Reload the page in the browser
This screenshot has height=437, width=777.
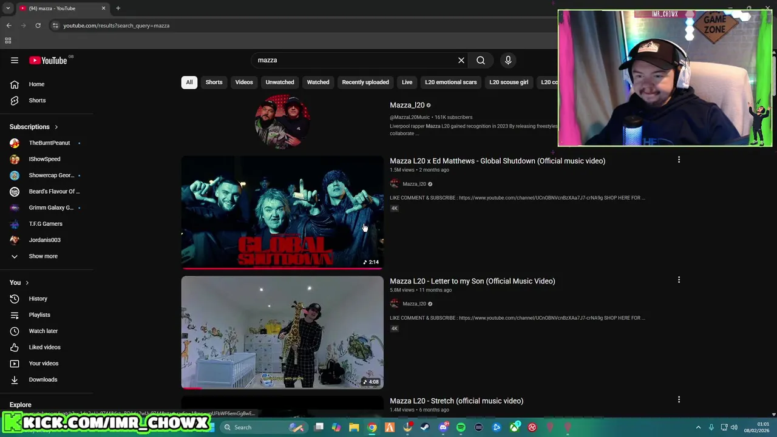tap(38, 25)
